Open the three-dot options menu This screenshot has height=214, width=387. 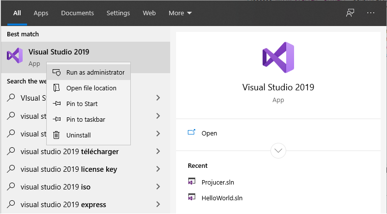[371, 13]
